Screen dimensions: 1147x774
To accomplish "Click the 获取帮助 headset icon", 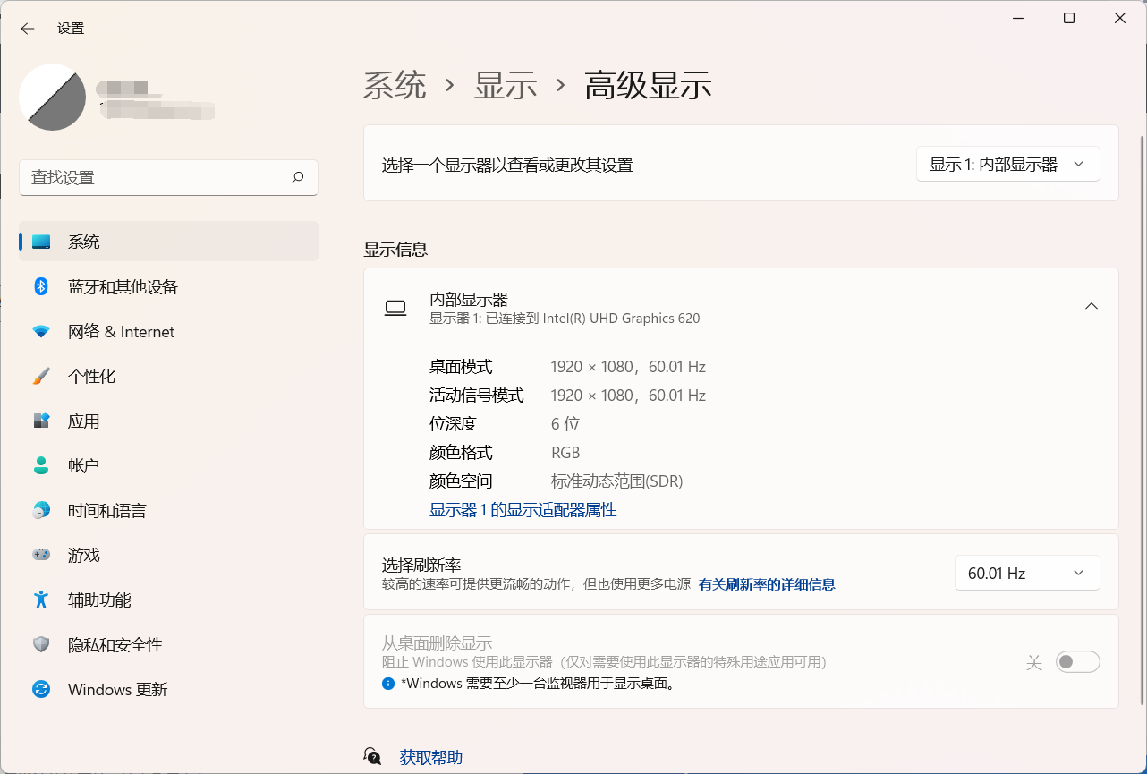I will 373,757.
